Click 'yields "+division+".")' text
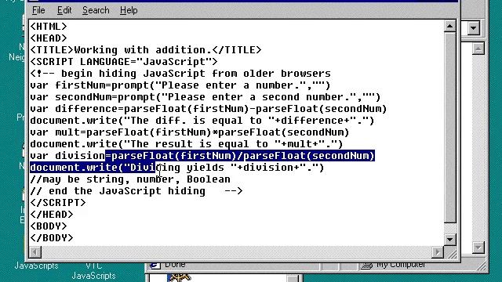 (x=255, y=168)
